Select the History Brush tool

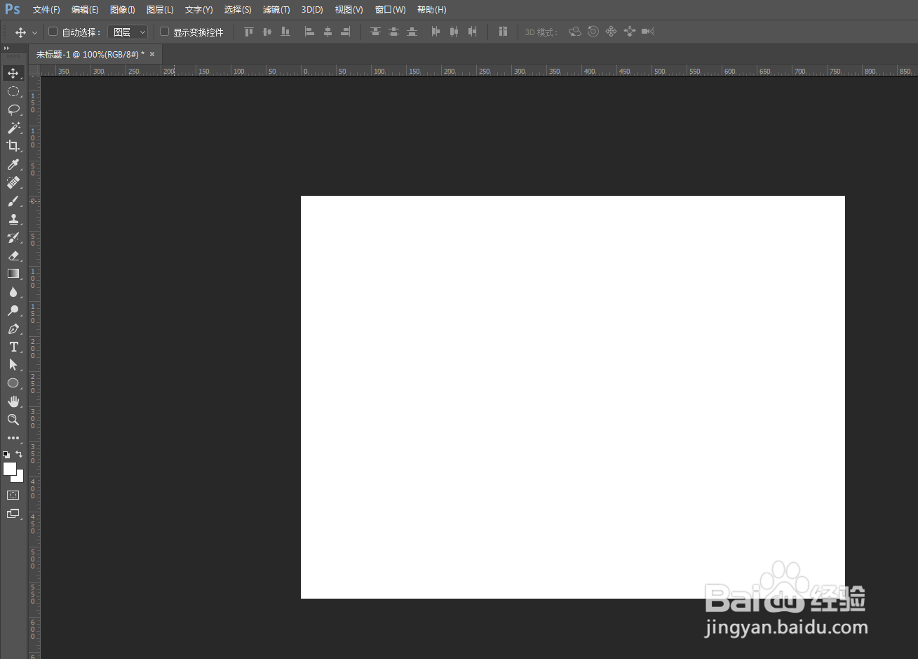click(13, 237)
